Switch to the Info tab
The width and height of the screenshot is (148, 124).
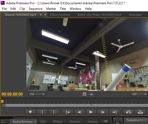click(x=43, y=122)
